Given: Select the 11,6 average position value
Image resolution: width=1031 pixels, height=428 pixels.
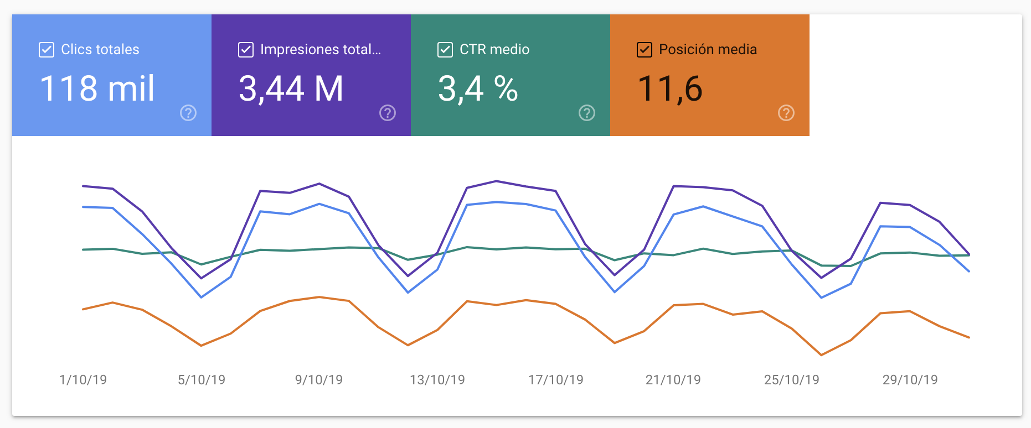Looking at the screenshot, I should (x=670, y=88).
